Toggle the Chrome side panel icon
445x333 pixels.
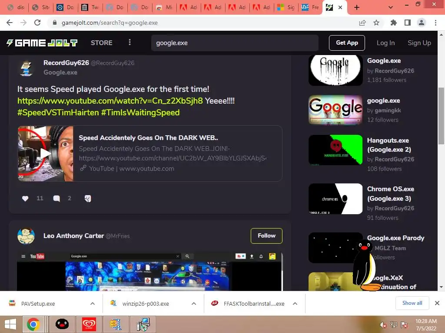click(408, 23)
